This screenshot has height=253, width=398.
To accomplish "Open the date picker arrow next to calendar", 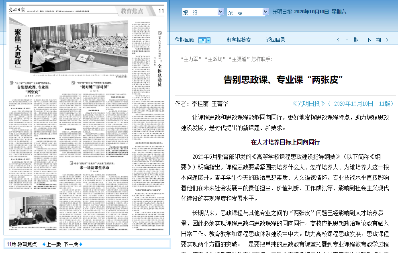I will (208, 40).
